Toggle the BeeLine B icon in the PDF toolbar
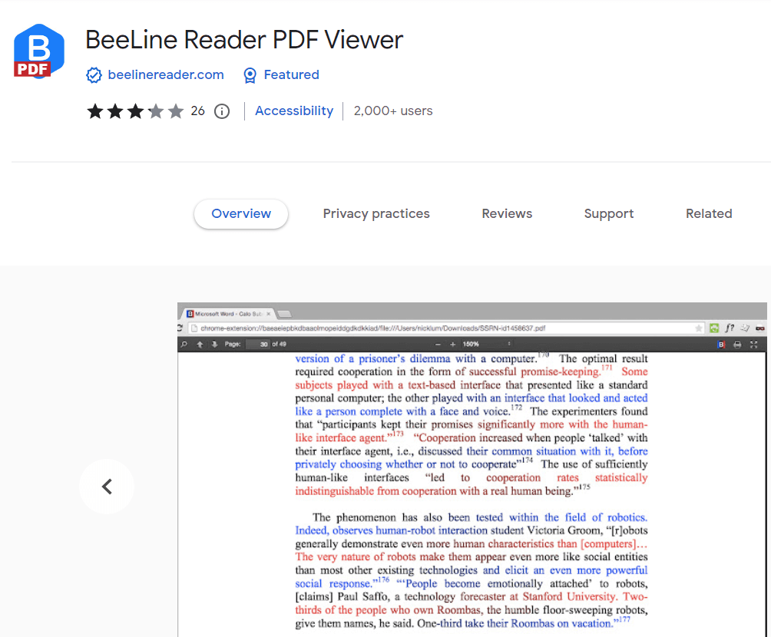Screen dimensions: 771x637 coord(721,345)
